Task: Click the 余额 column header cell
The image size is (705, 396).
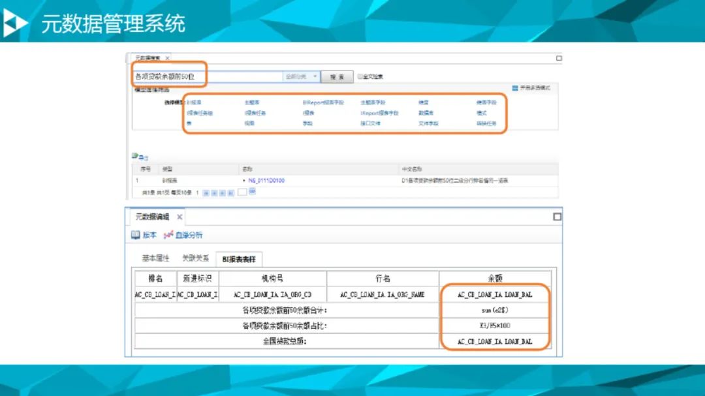Action: tap(494, 279)
